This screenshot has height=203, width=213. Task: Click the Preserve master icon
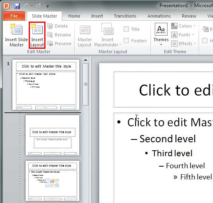50,44
